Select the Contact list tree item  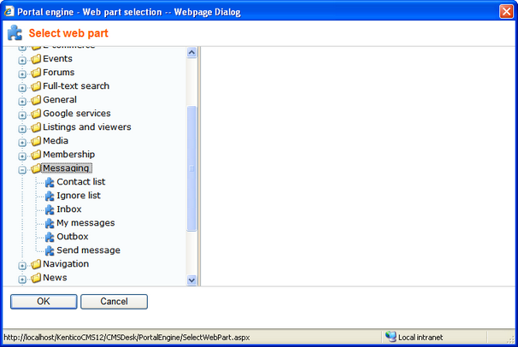click(81, 181)
